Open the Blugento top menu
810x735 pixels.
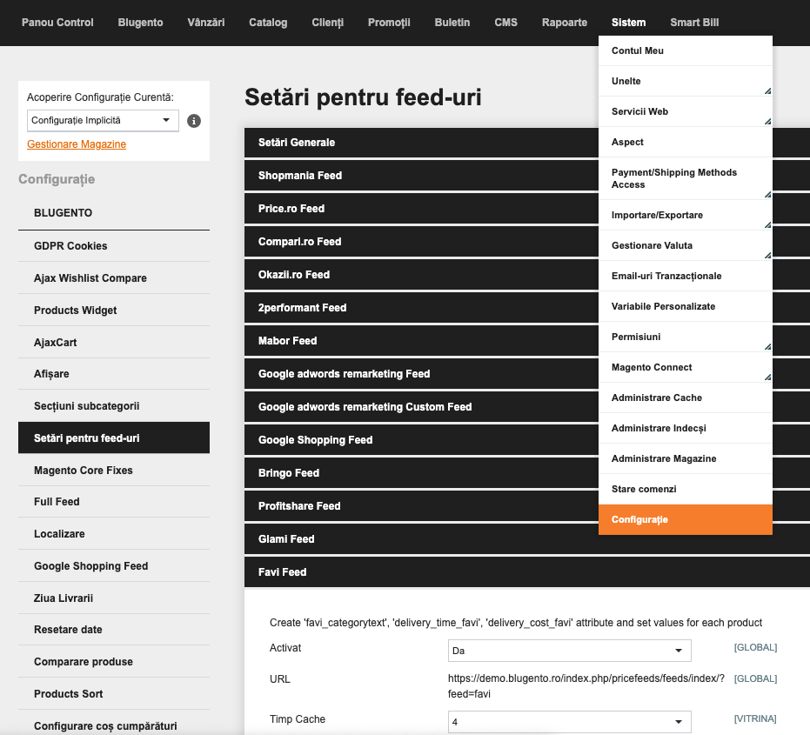tap(140, 23)
